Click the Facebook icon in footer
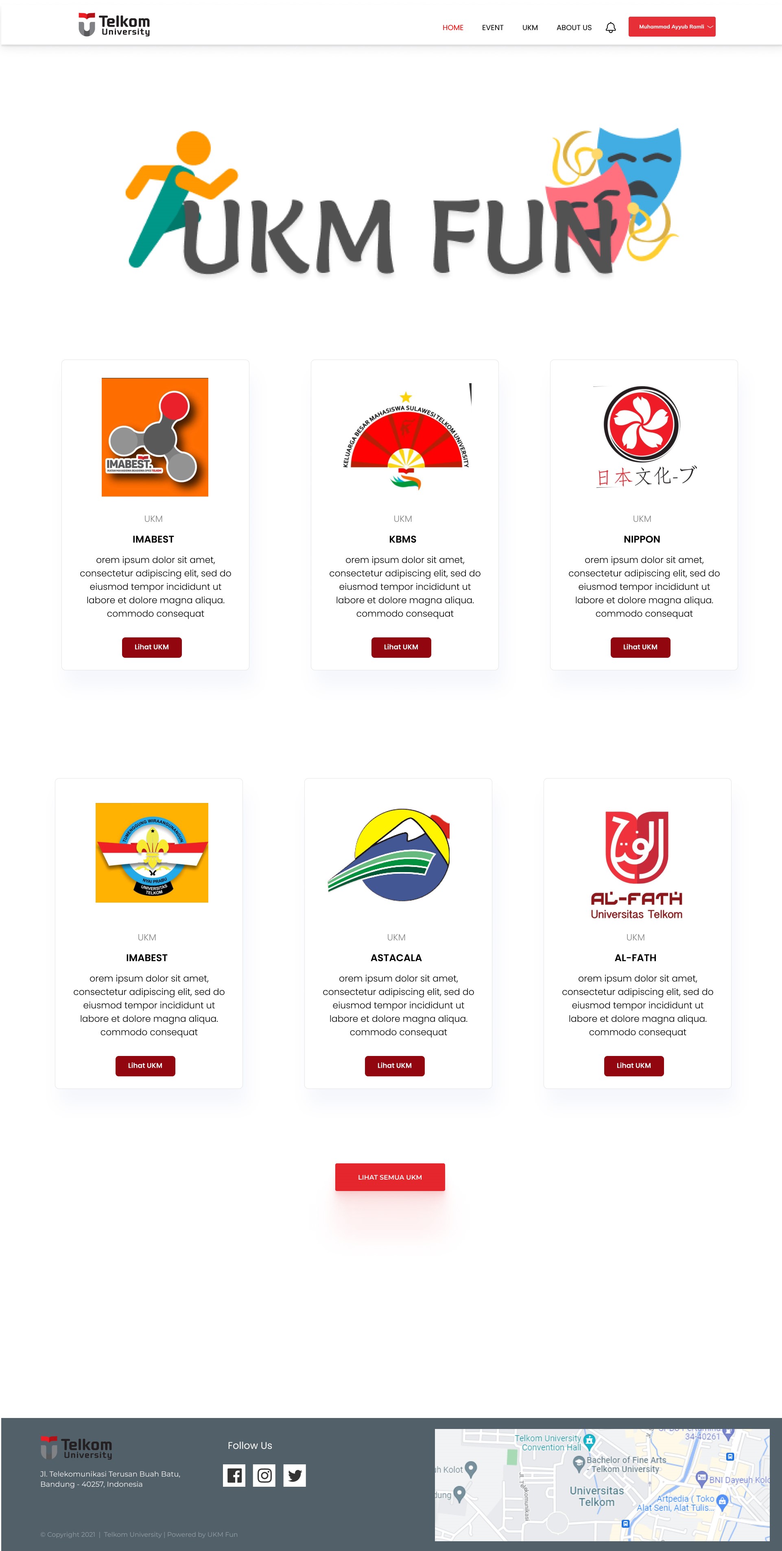Image resolution: width=782 pixels, height=1551 pixels. [x=234, y=1475]
